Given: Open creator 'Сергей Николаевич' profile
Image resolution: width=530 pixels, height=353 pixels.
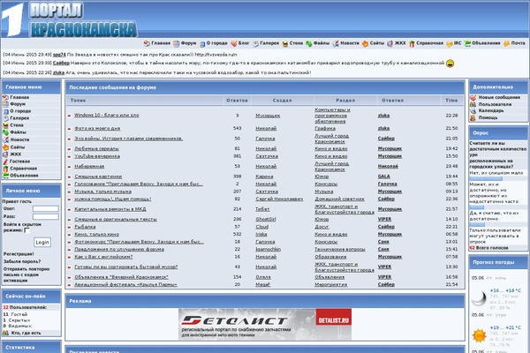Looking at the screenshot, I should 279,199.
